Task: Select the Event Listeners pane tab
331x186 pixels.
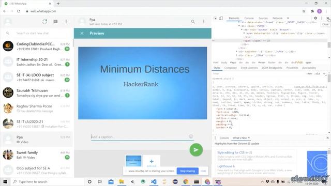Action: [249, 68]
